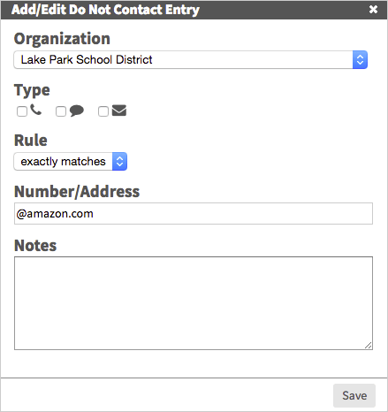Click the blue arrows on Rule selector
The height and width of the screenshot is (412, 388).
coord(119,162)
